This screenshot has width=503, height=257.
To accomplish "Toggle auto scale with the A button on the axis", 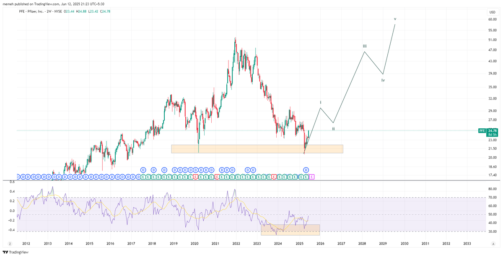I will point(493,244).
